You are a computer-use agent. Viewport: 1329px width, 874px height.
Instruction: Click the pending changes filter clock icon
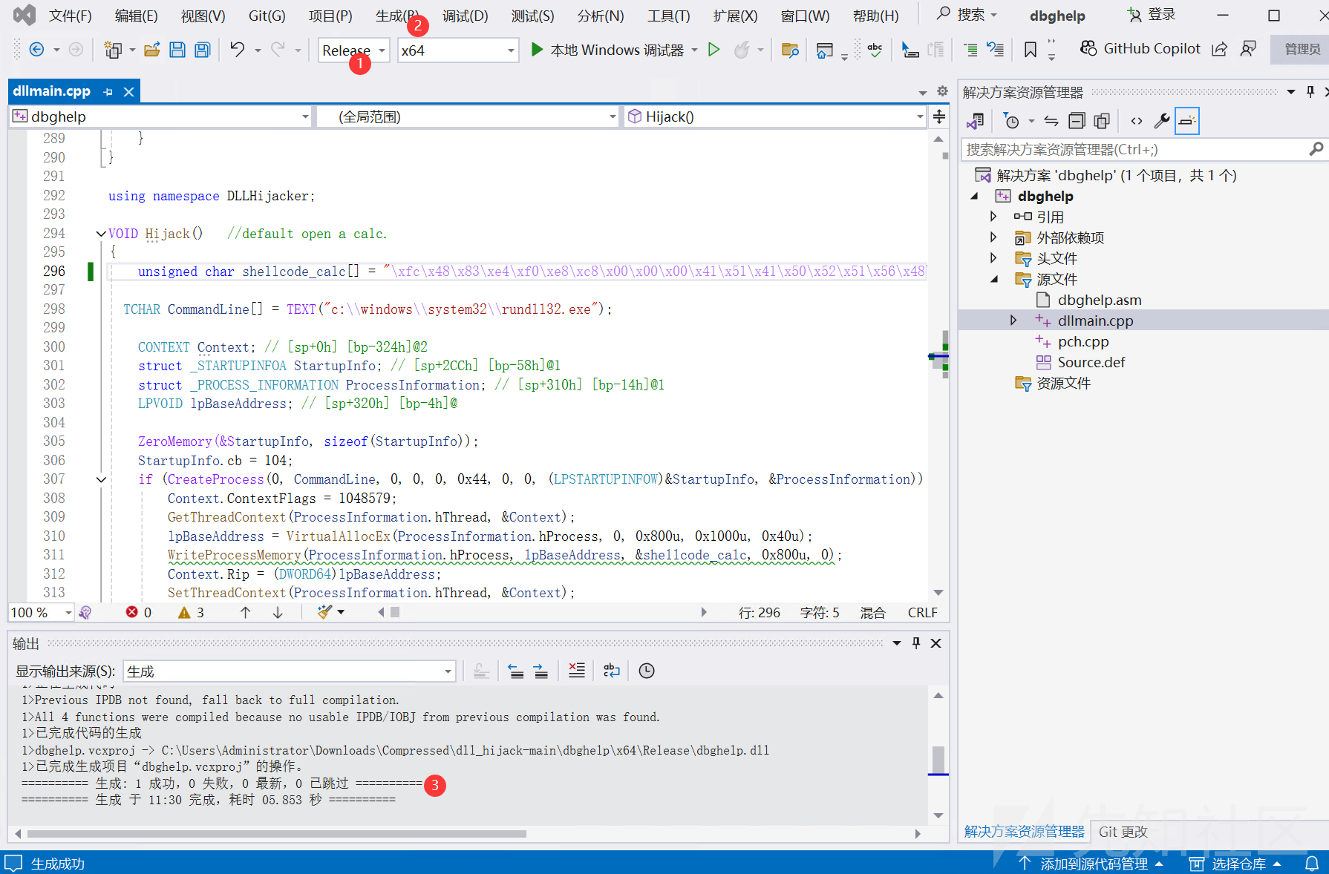coord(1011,121)
